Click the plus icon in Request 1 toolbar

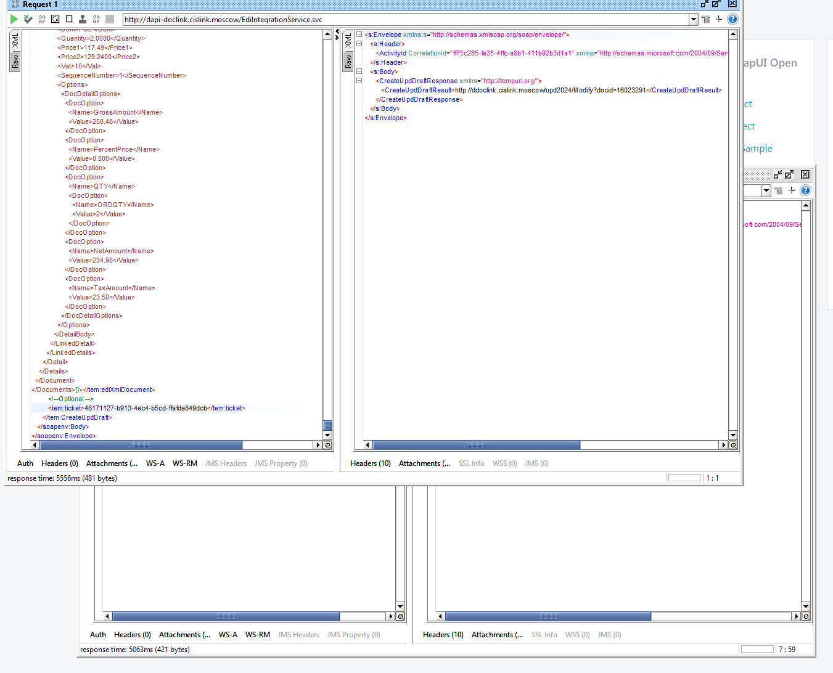click(x=719, y=19)
